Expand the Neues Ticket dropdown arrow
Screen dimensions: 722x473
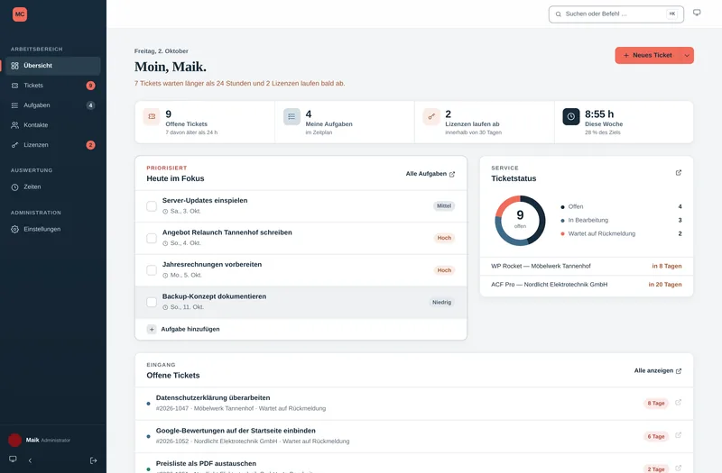click(x=687, y=56)
